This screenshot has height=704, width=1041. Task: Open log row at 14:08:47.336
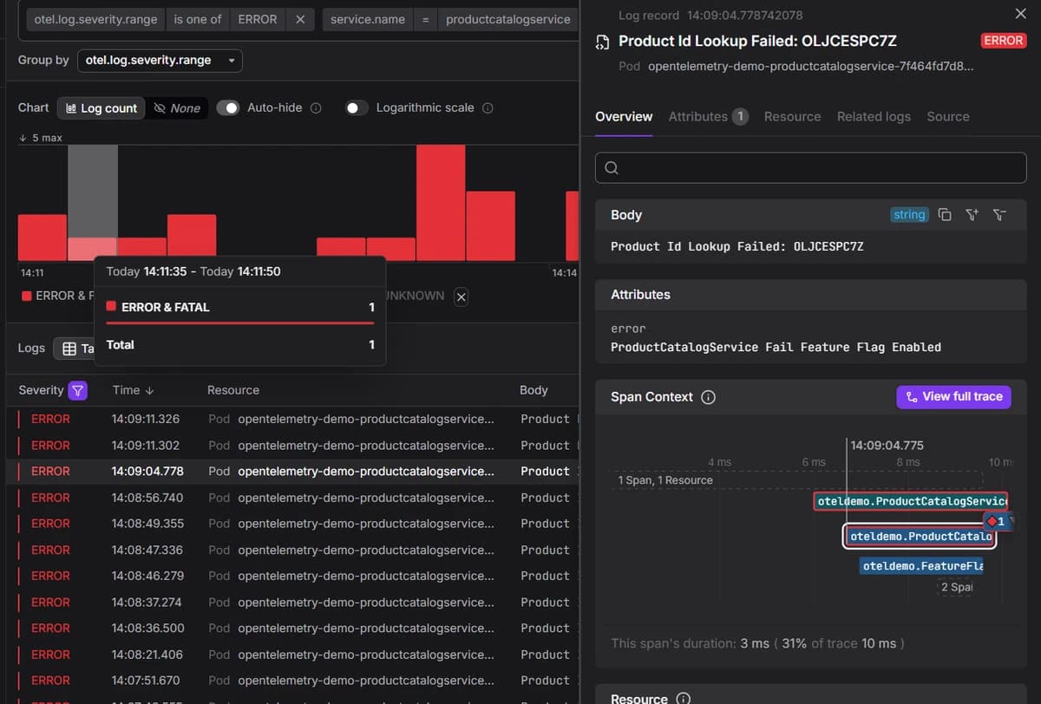tap(293, 550)
